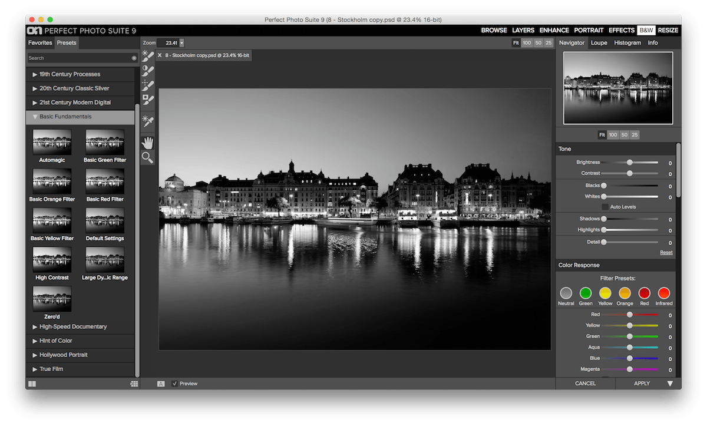
Task: Switch to the BROWSE module
Action: (494, 30)
